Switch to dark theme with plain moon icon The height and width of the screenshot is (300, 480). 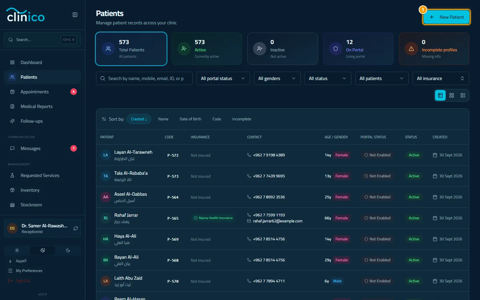click(68, 250)
